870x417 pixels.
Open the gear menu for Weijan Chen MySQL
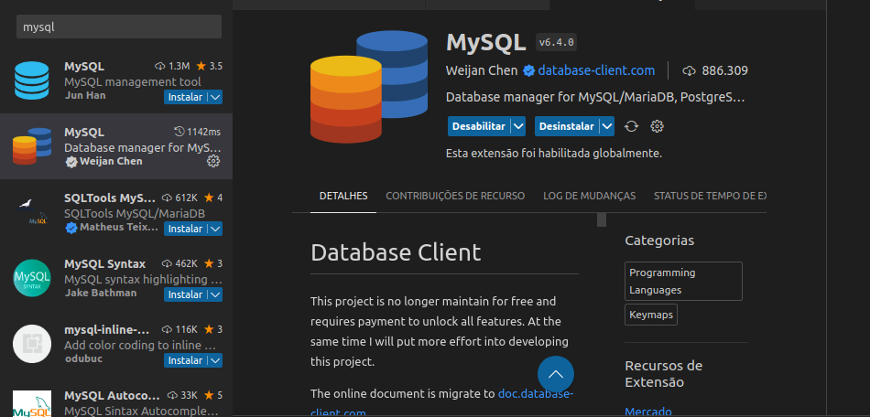pos(213,161)
